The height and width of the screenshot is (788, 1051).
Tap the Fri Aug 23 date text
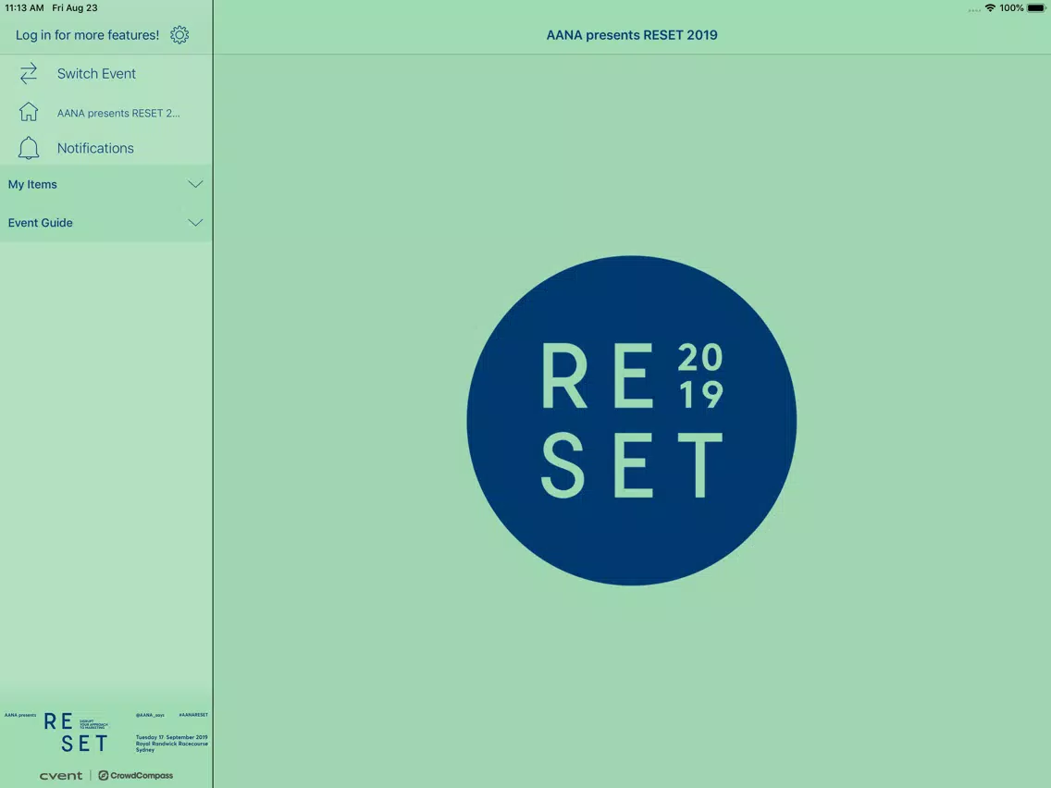[74, 8]
